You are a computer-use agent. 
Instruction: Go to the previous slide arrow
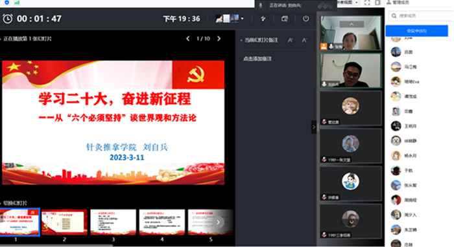point(187,39)
